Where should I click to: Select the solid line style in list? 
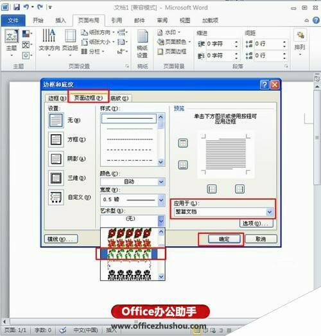click(129, 118)
